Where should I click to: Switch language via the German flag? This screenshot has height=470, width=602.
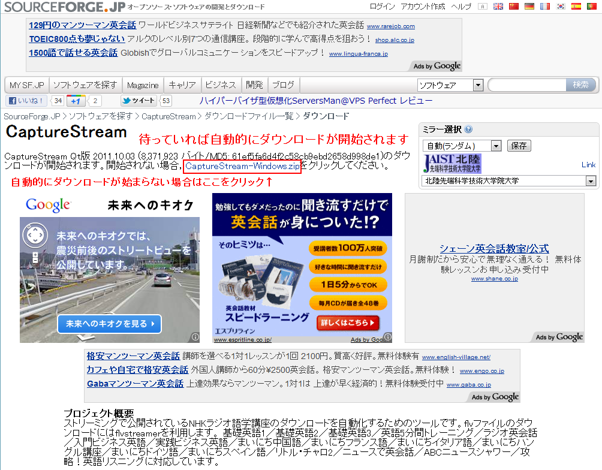[529, 6]
